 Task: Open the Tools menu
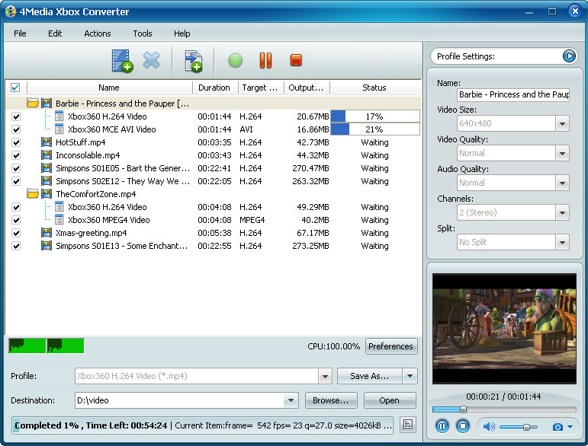tap(143, 33)
